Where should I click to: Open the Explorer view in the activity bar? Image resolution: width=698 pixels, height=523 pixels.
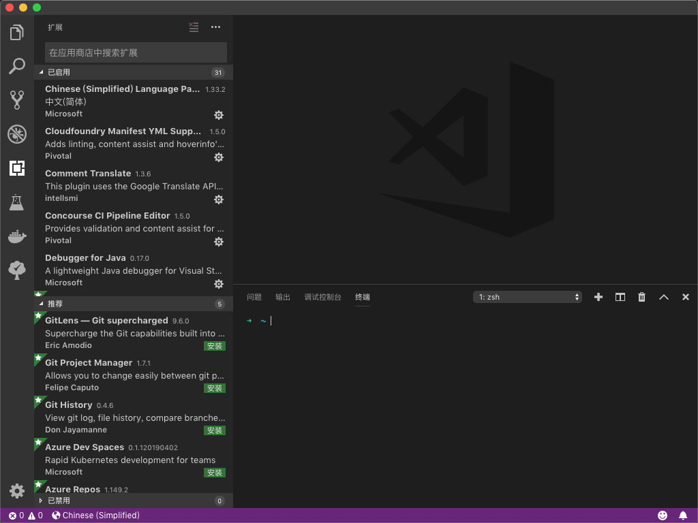(16, 31)
